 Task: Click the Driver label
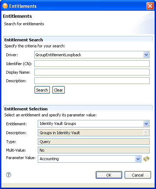(x=12, y=55)
